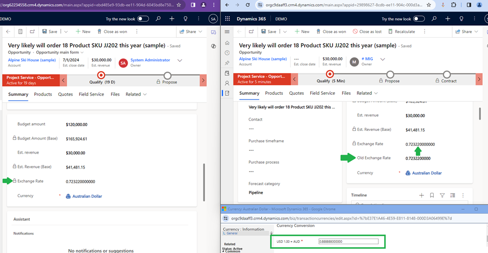
Task: Open the # MIG owner link
Action: (x=367, y=59)
